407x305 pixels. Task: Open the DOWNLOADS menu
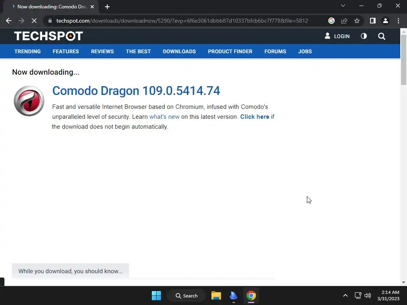(x=179, y=51)
